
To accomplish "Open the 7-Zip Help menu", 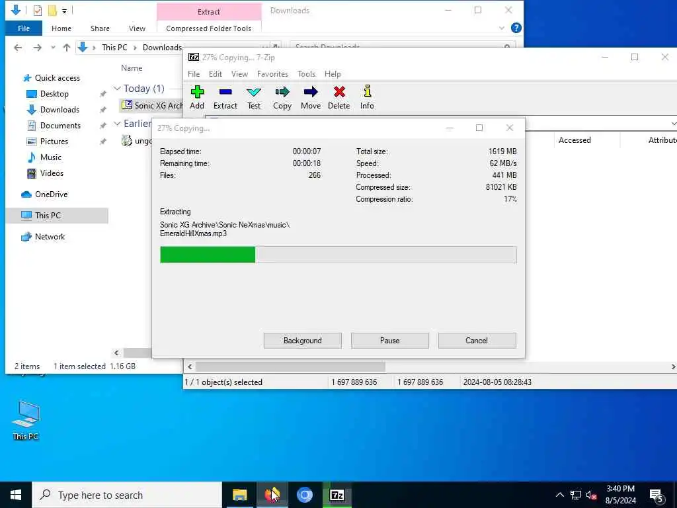I will [x=333, y=74].
